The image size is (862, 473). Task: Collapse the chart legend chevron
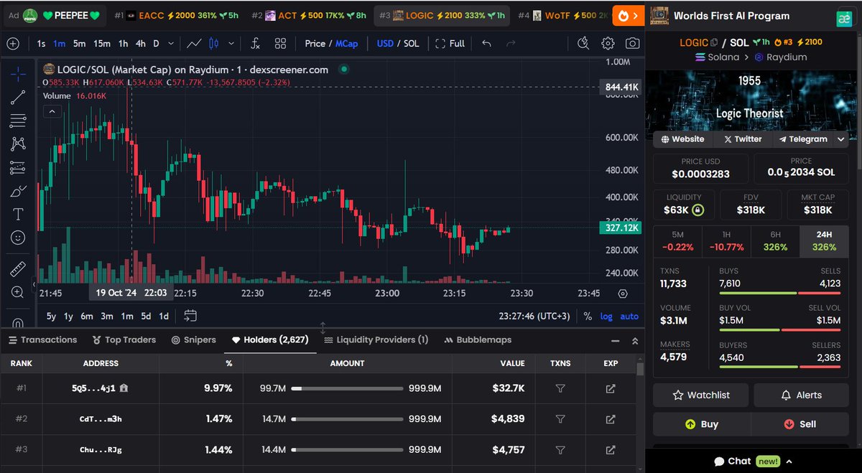(x=52, y=111)
